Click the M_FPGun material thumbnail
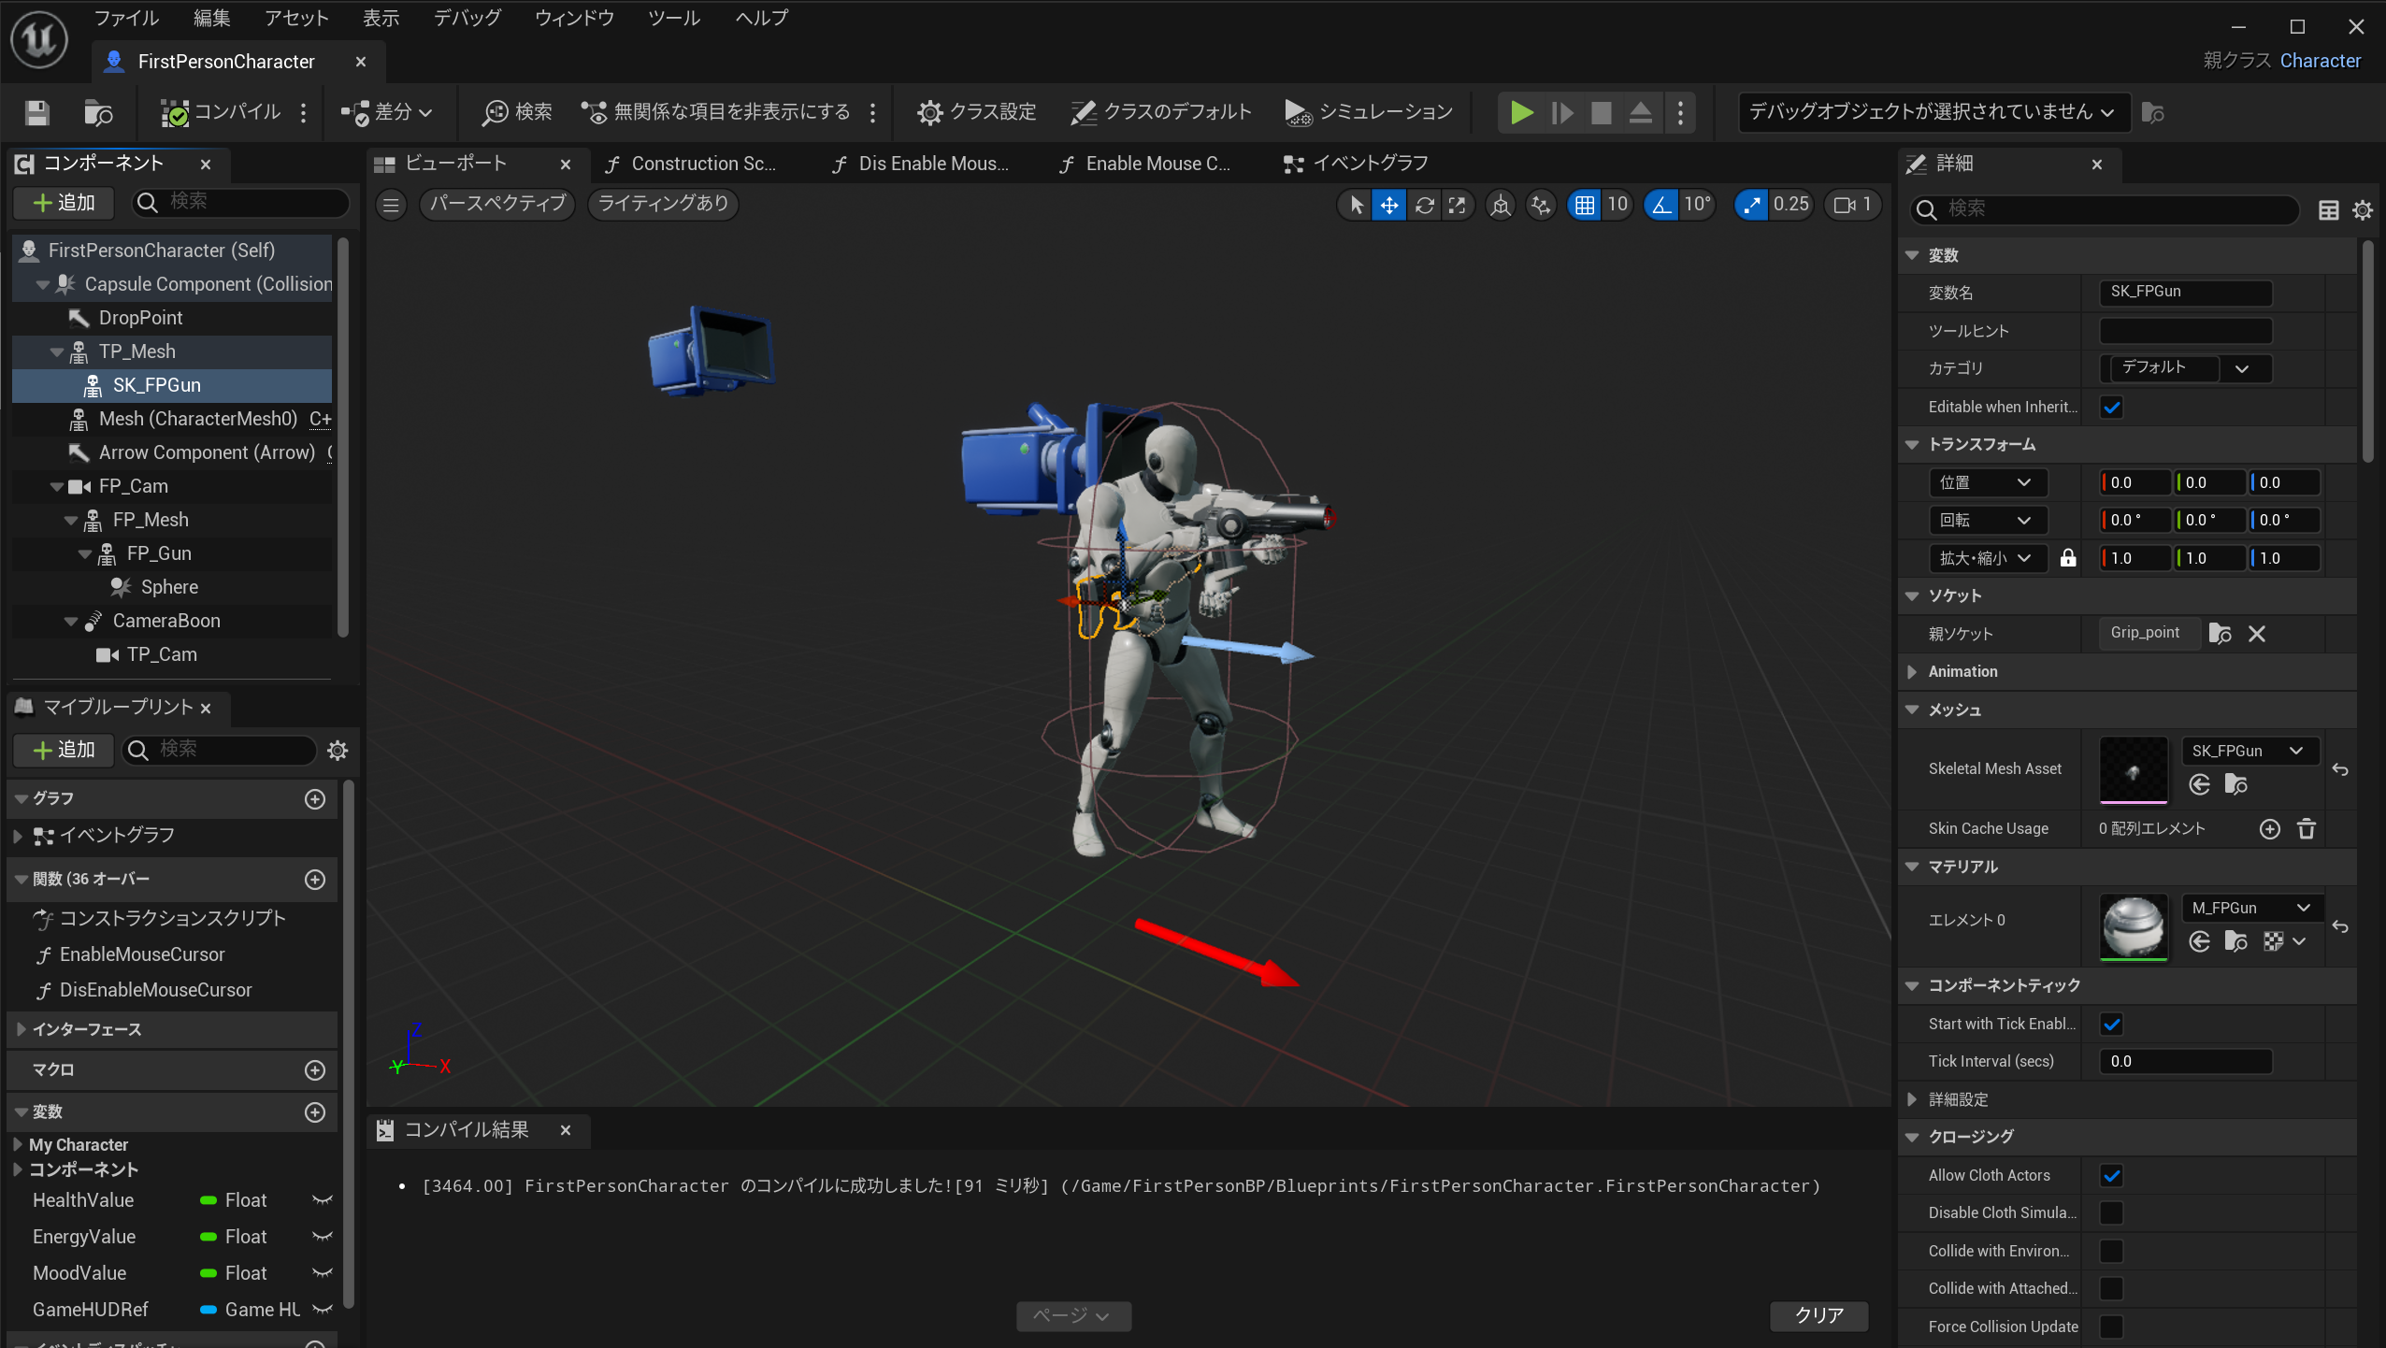The image size is (2386, 1348). pos(2133,925)
